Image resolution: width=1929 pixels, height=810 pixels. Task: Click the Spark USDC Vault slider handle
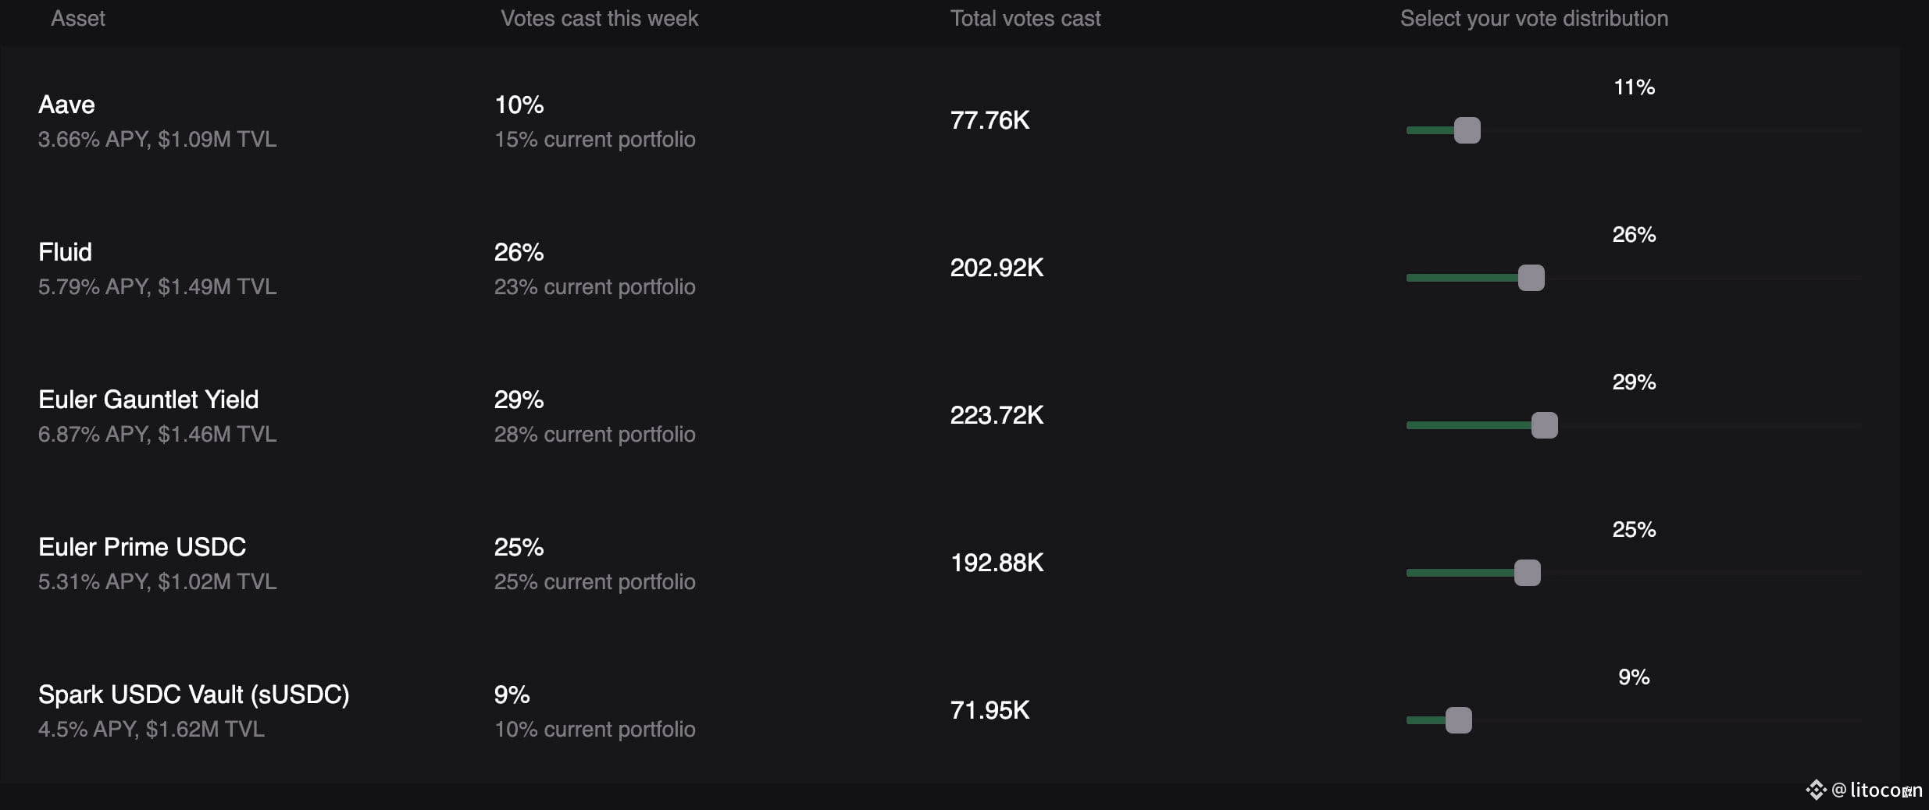tap(1458, 720)
